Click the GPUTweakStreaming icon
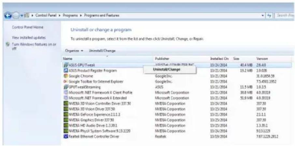 (x=66, y=87)
